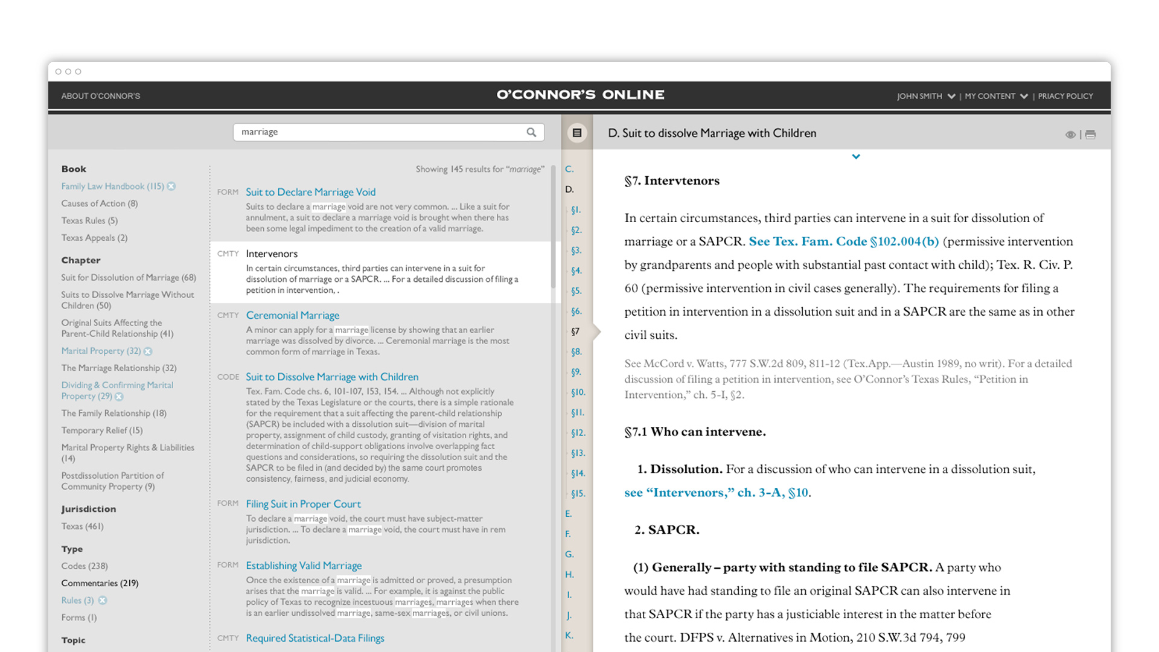Click the search magnifier icon
The width and height of the screenshot is (1159, 652).
[x=531, y=132]
